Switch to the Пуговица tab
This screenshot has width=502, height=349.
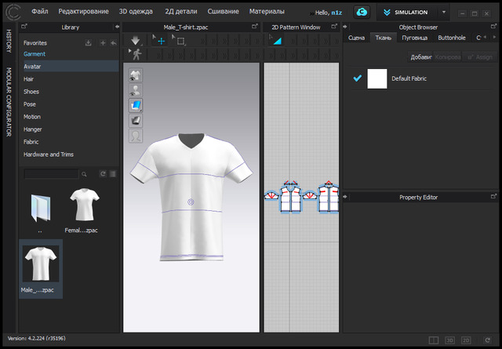[x=414, y=38]
